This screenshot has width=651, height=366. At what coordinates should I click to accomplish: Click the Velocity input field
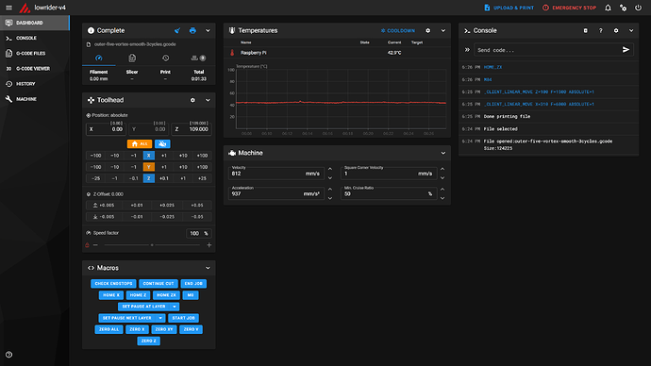pos(276,173)
